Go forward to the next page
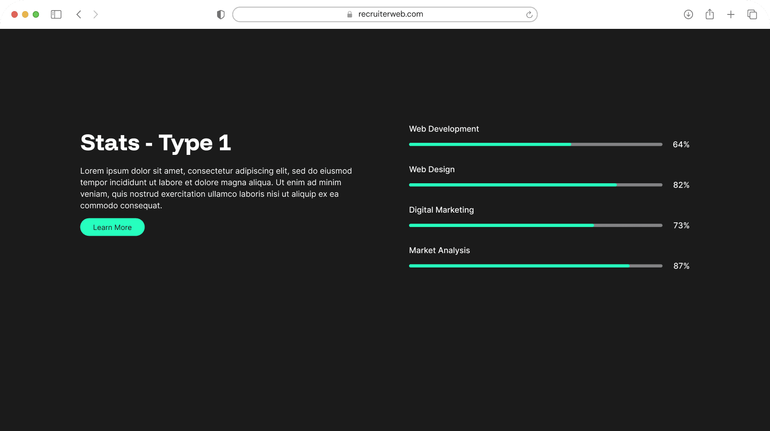The height and width of the screenshot is (431, 770). tap(96, 14)
